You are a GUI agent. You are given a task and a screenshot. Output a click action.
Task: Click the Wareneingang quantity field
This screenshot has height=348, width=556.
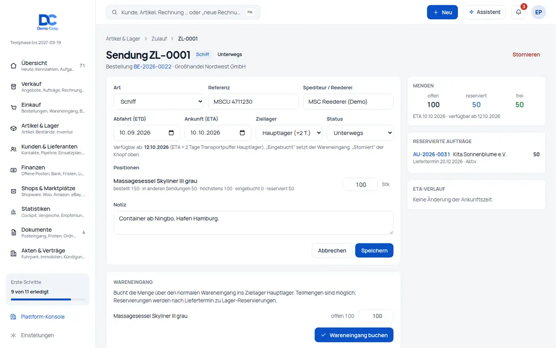[x=376, y=316]
